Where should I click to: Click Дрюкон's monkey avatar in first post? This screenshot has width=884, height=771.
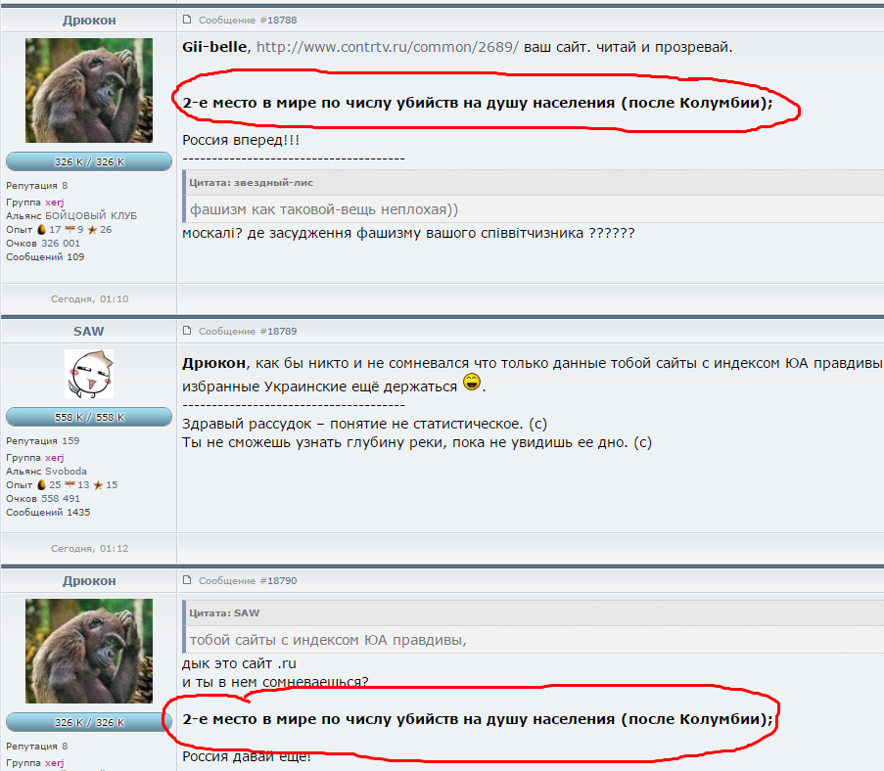[x=89, y=90]
